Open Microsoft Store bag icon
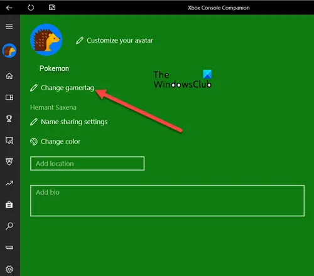 (9, 204)
